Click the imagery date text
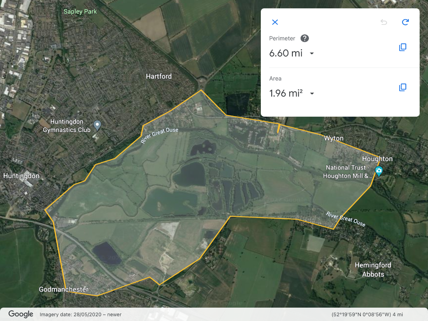 coord(81,314)
